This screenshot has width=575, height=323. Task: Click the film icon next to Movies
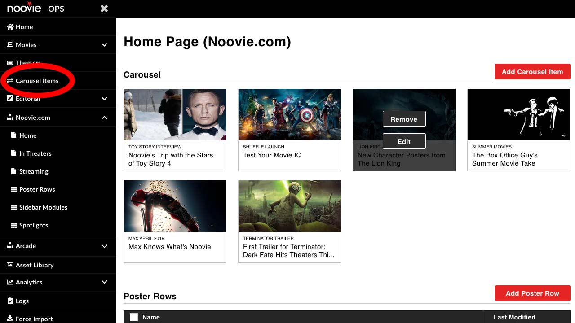[x=10, y=45]
